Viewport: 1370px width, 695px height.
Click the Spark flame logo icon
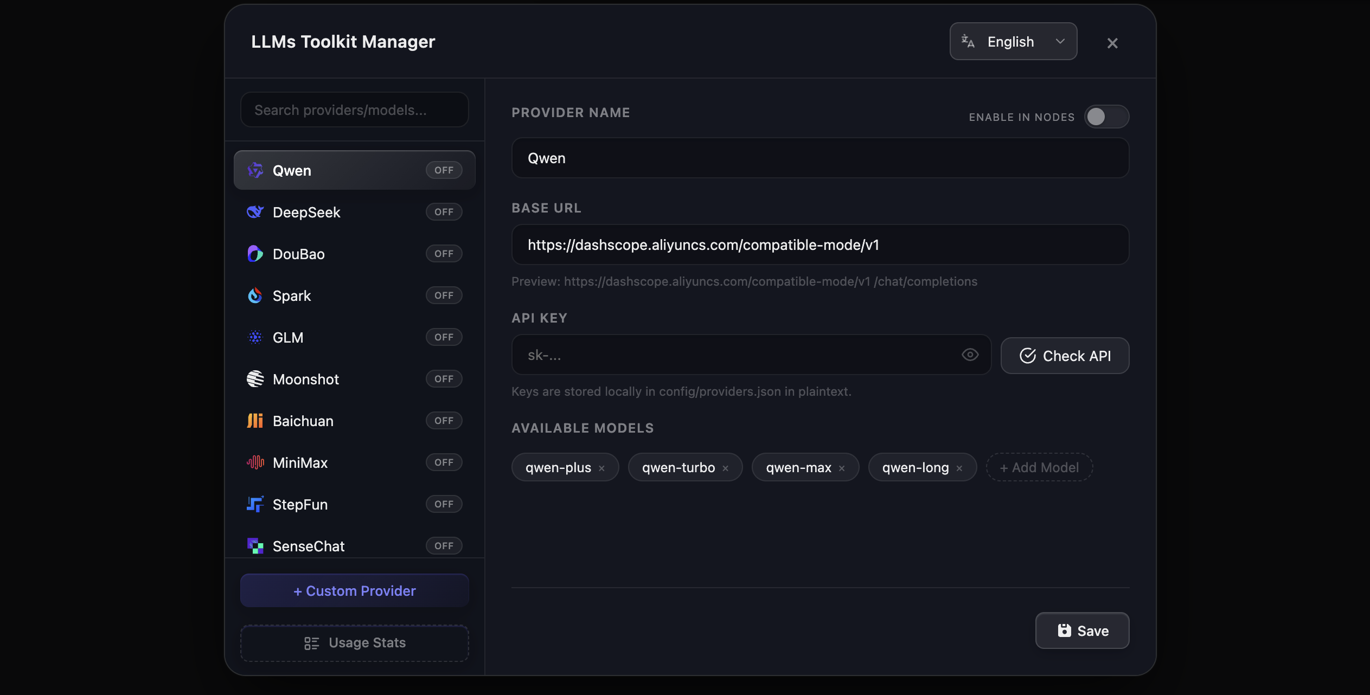(255, 295)
